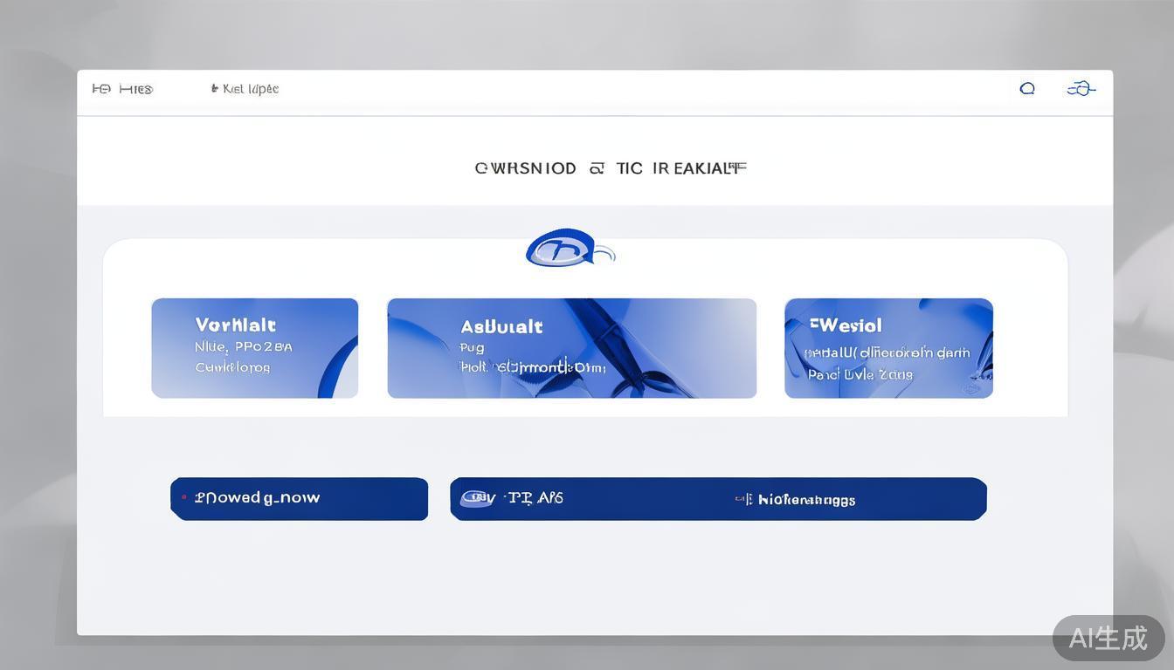Viewport: 1174px width, 670px height.
Task: Open the "Kiel lupec" menu item
Action: click(x=245, y=89)
